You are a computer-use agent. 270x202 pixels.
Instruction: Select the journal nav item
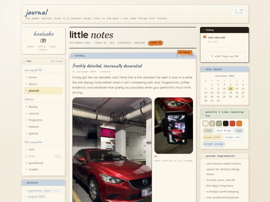[x=43, y=91]
